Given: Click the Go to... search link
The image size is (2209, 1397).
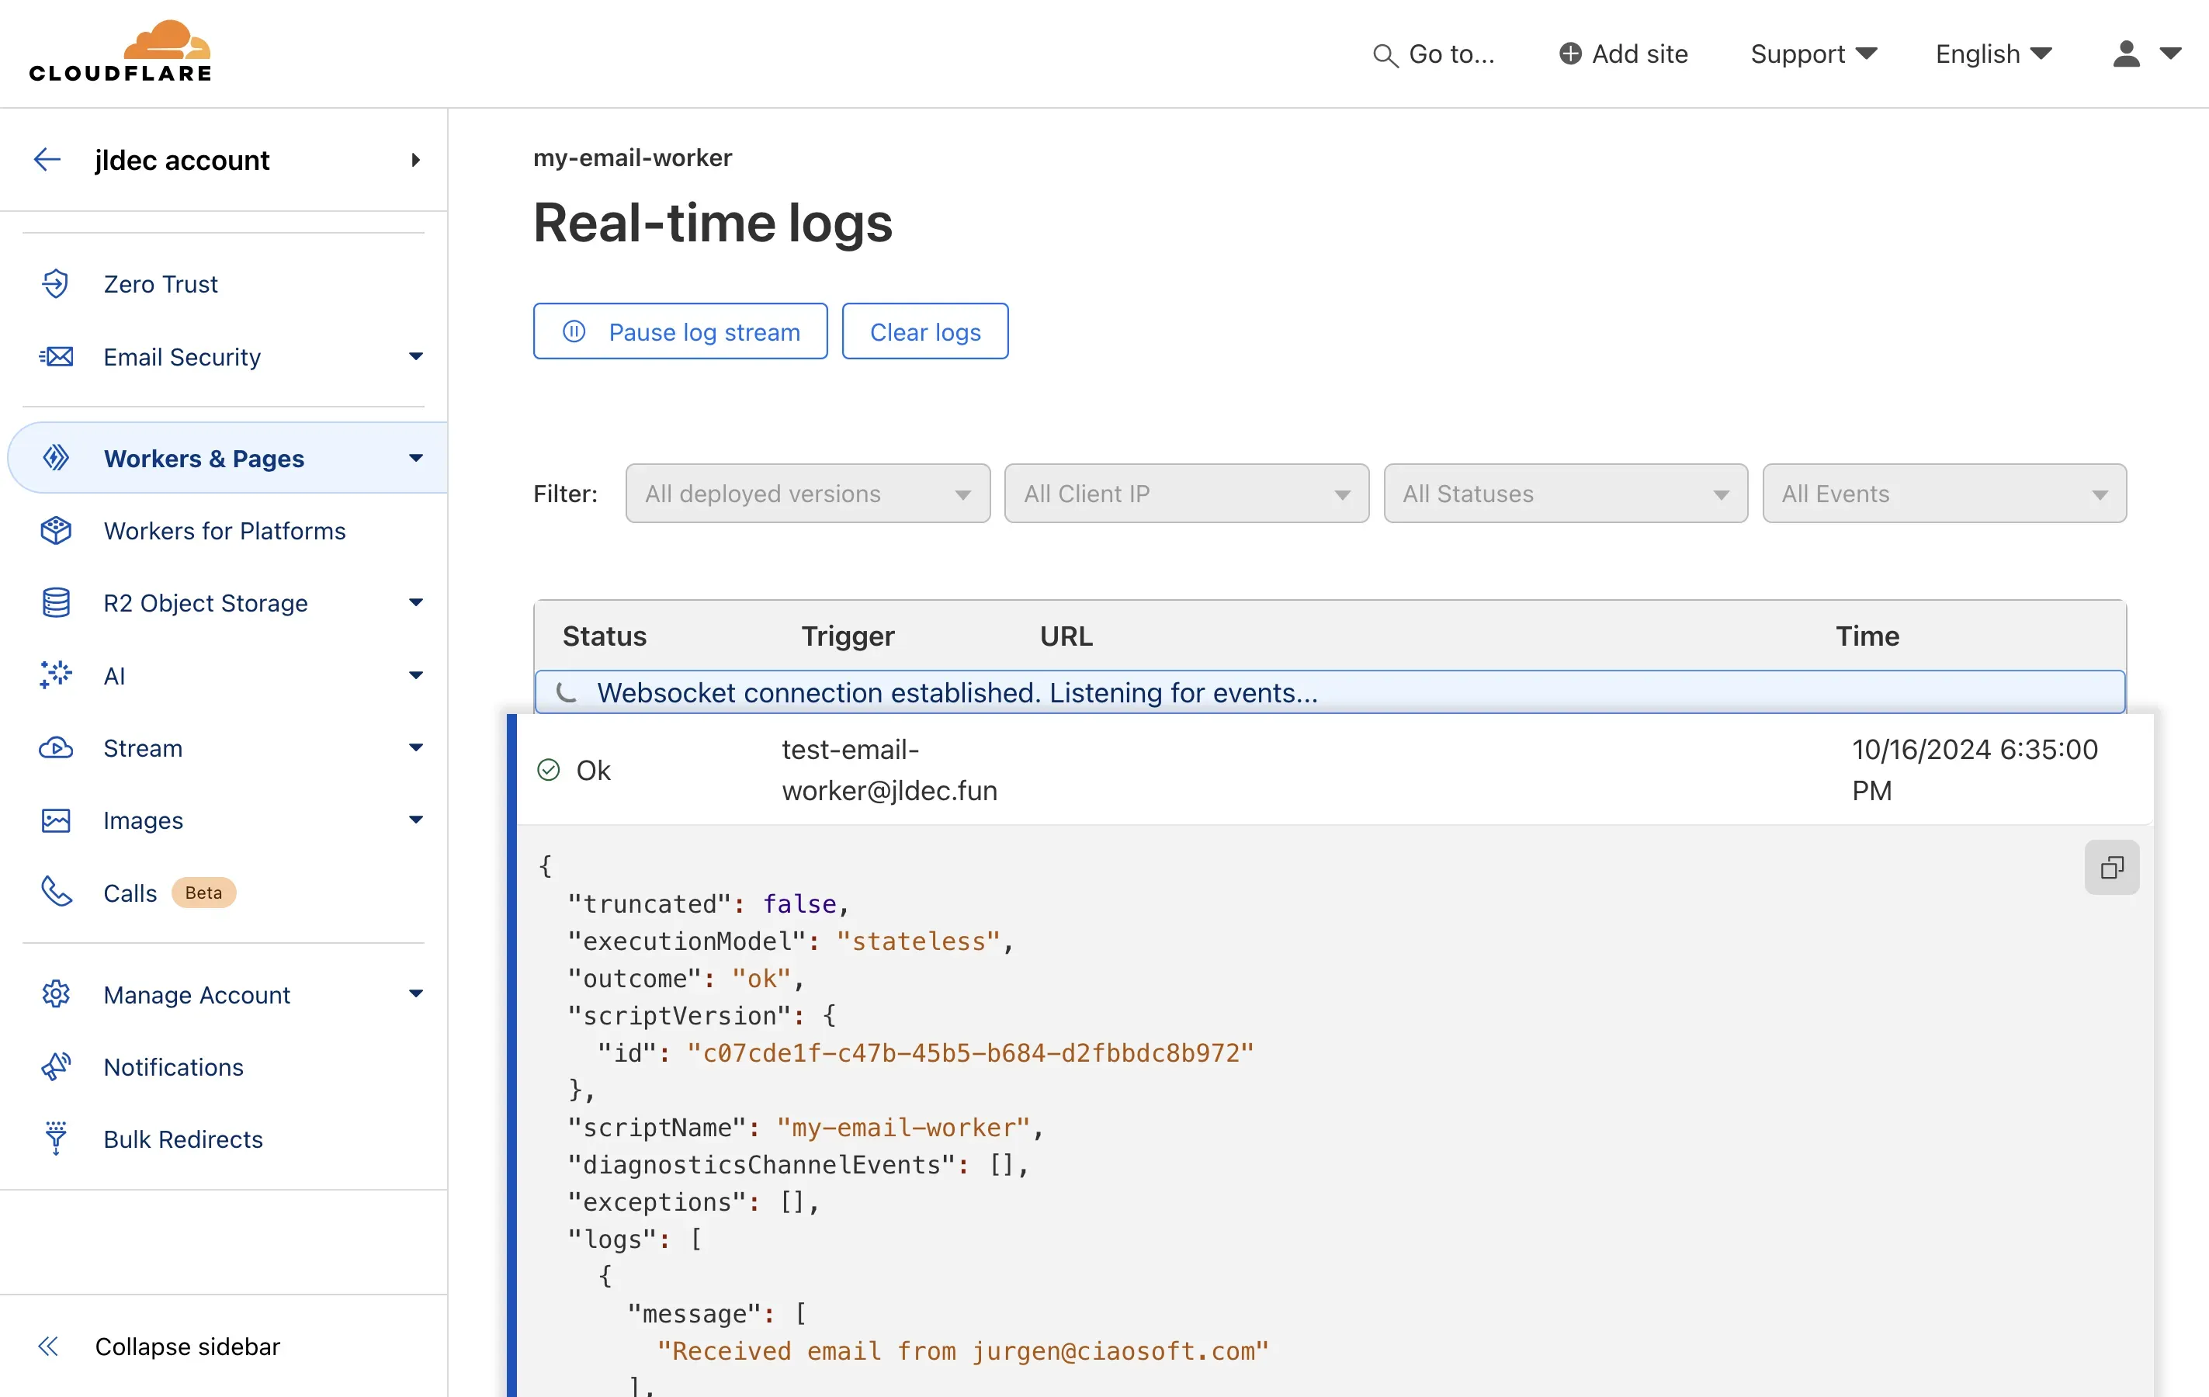Looking at the screenshot, I should pos(1434,54).
